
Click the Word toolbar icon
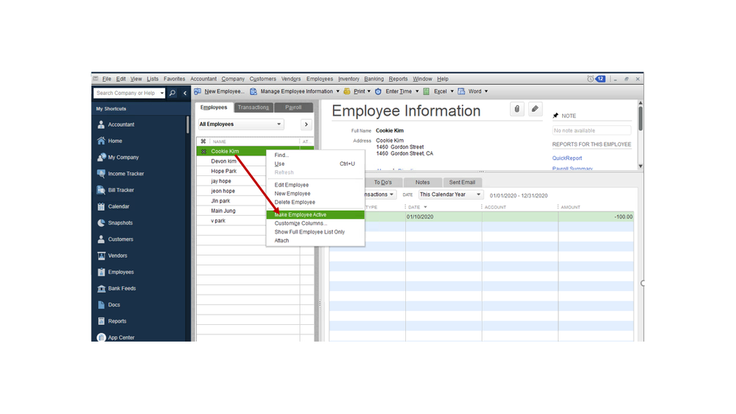(x=461, y=91)
